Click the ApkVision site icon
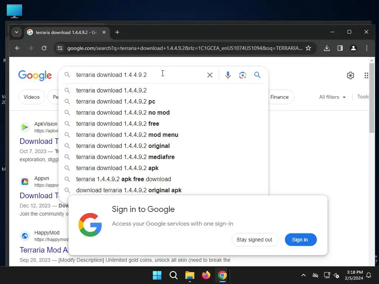The height and width of the screenshot is (284, 379). click(25, 127)
